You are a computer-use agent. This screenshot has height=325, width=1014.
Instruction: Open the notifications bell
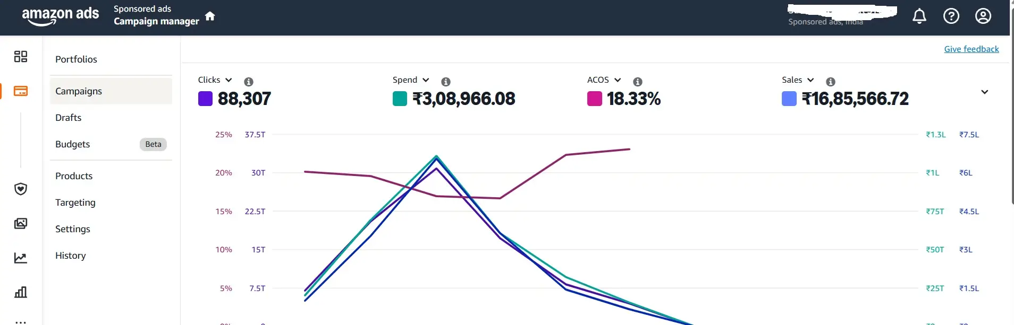[919, 16]
